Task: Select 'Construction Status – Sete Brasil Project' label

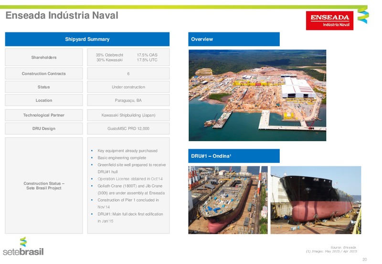Action: (44, 186)
